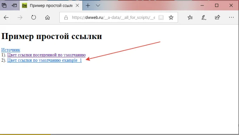Refresh the current page
This screenshot has width=239, height=135.
(33, 18)
